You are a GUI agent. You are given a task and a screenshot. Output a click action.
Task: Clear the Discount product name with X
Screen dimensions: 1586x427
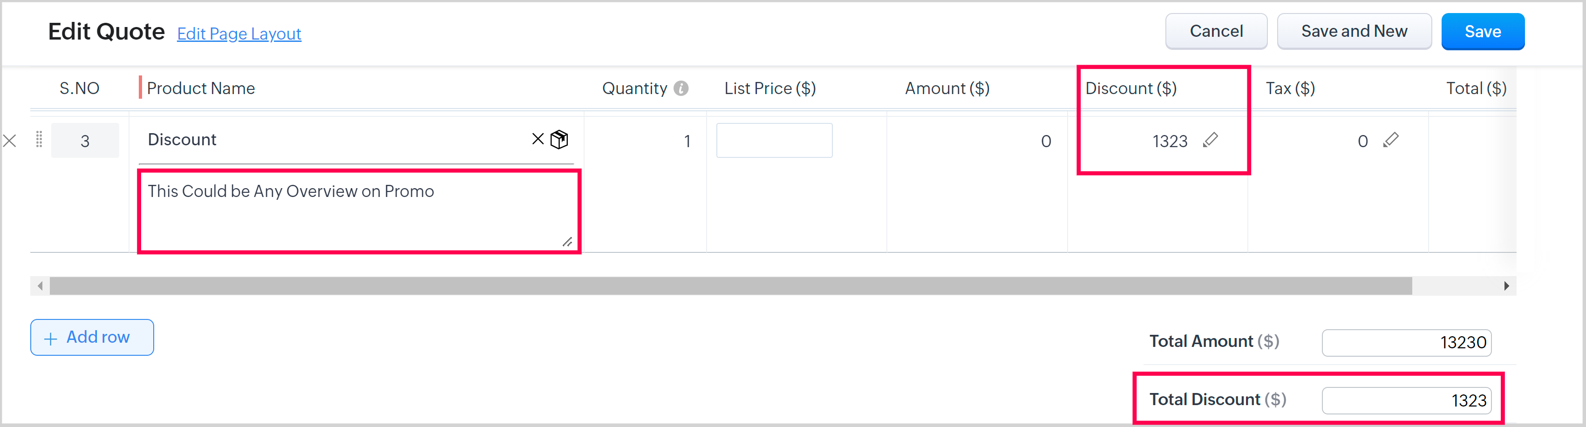point(538,139)
